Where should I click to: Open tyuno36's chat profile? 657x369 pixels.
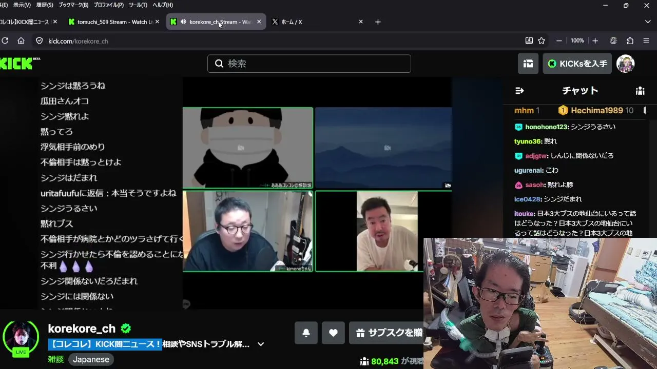pos(528,141)
